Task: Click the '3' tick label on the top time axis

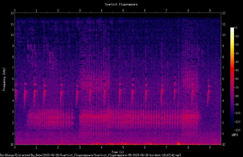Action: tap(80, 10)
